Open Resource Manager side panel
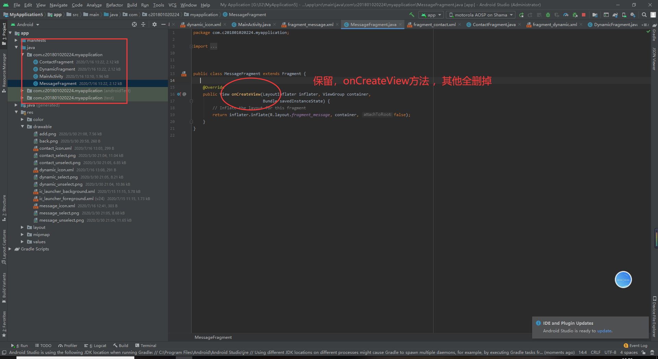 [4, 73]
